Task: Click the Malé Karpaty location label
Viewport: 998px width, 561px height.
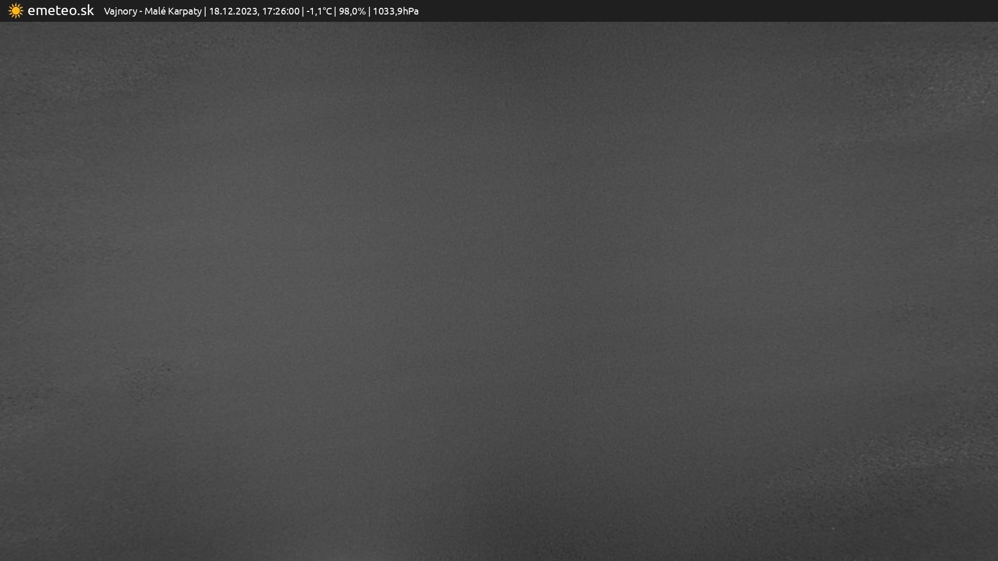Action: tap(173, 11)
